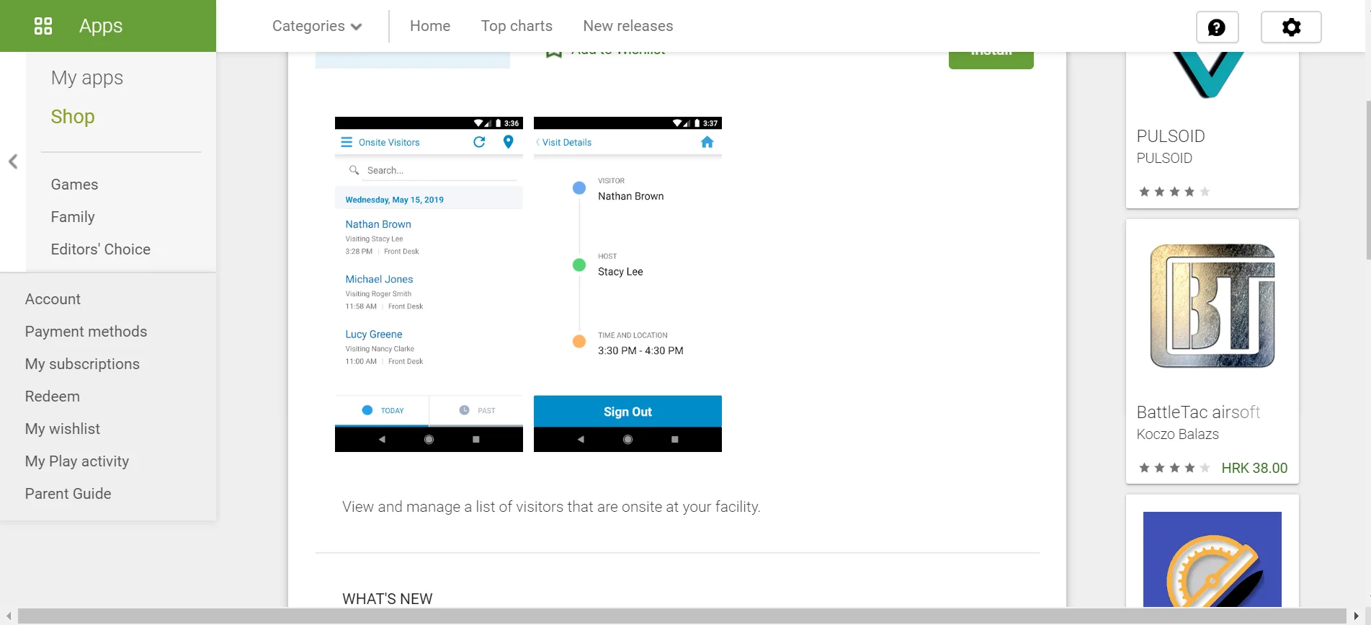Open Editors' Choice section
The width and height of the screenshot is (1371, 625).
click(101, 249)
